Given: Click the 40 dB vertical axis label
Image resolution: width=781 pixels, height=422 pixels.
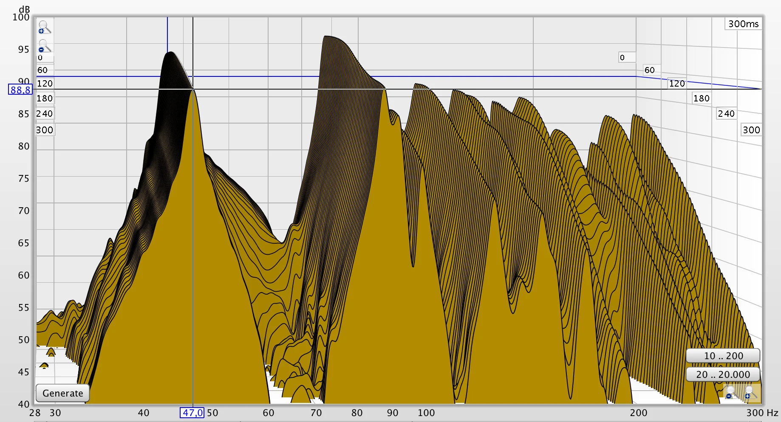Looking at the screenshot, I should 24,404.
